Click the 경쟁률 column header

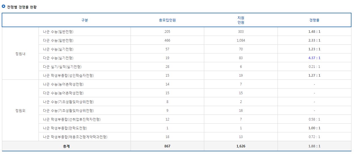[314, 20]
